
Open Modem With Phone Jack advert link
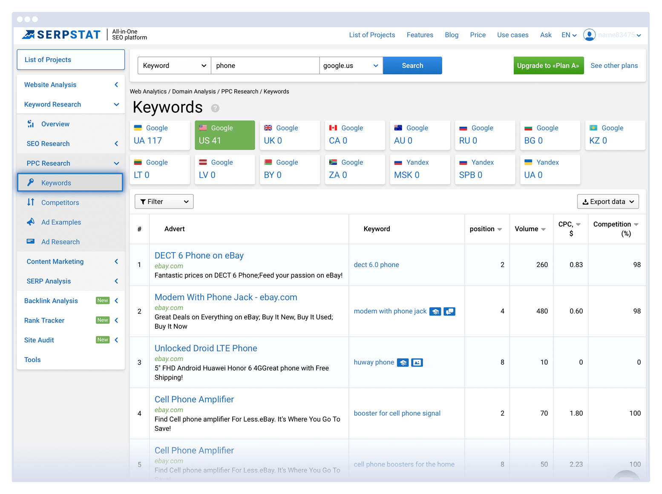(x=226, y=297)
